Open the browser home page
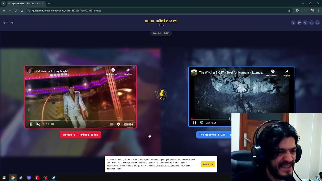322x181 pixels. (22, 11)
